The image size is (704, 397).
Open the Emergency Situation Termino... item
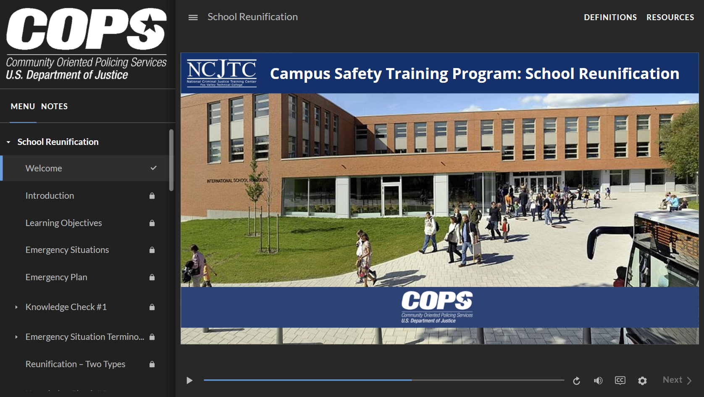tap(84, 337)
